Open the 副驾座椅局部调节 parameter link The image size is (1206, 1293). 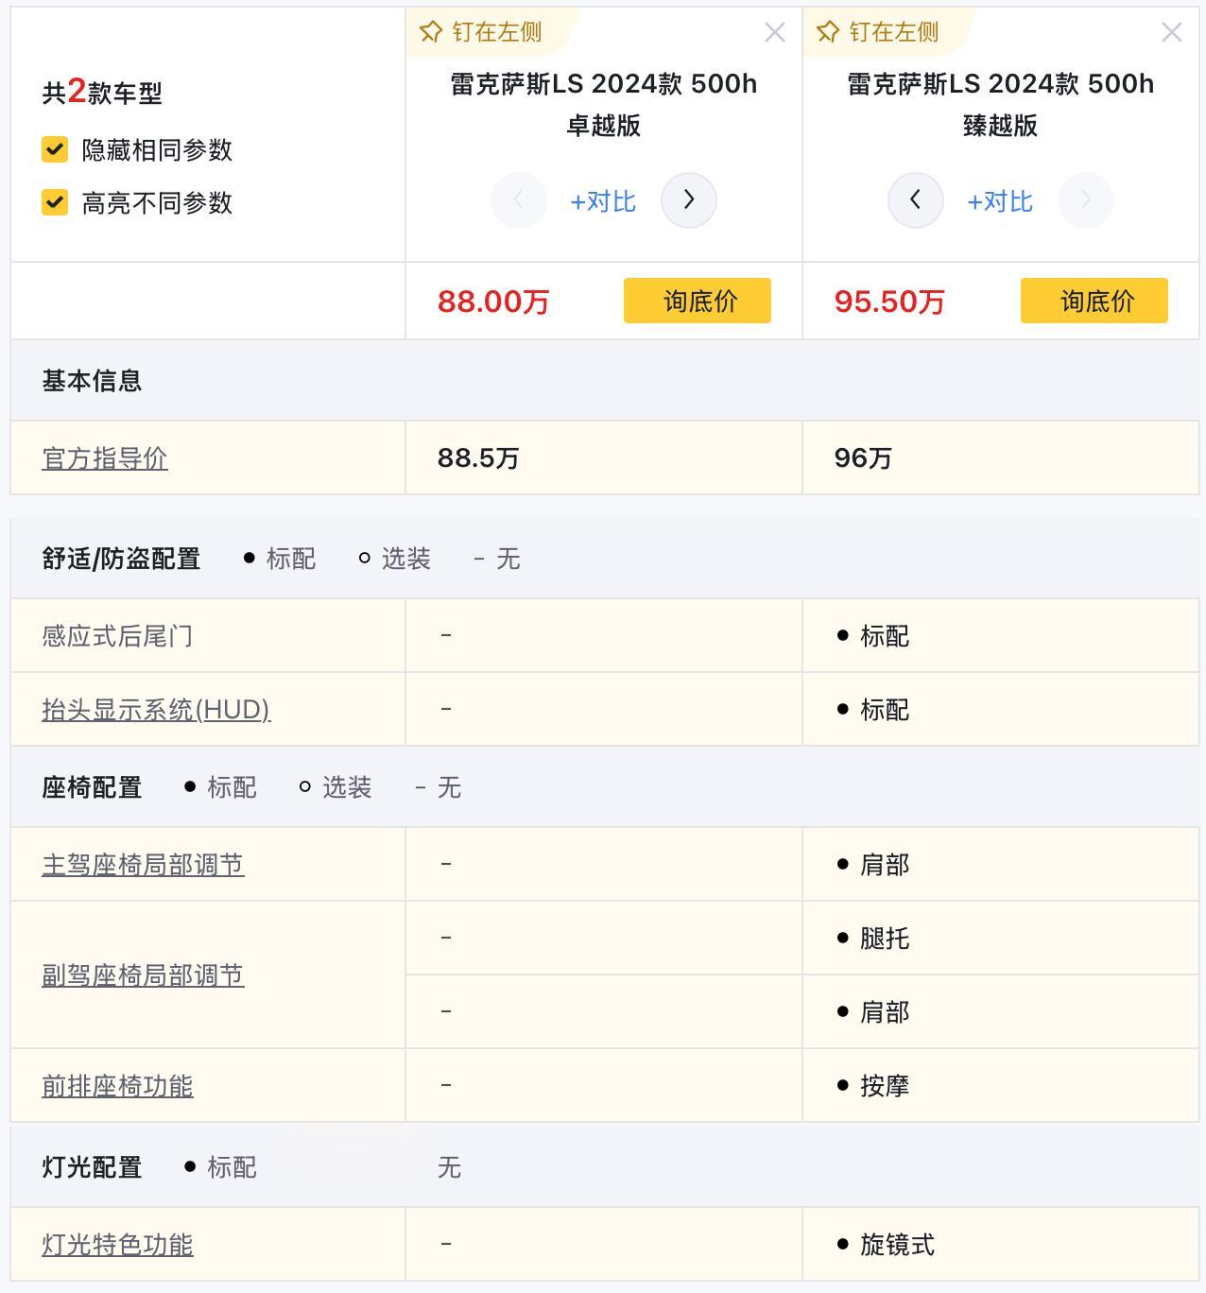143,975
